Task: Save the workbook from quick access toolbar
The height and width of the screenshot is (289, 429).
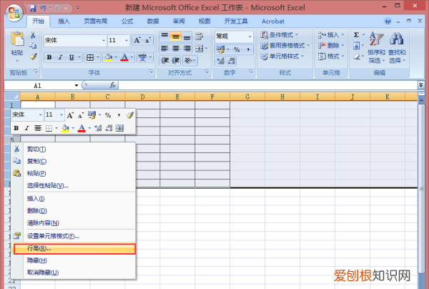Action: pyautogui.click(x=33, y=8)
